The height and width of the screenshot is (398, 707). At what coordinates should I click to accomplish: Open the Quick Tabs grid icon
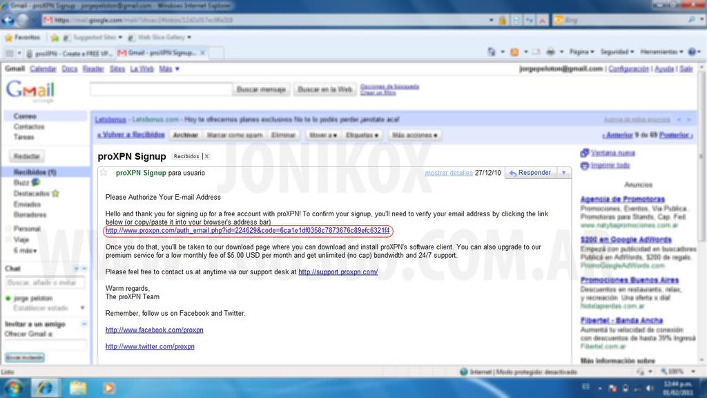click(x=10, y=53)
